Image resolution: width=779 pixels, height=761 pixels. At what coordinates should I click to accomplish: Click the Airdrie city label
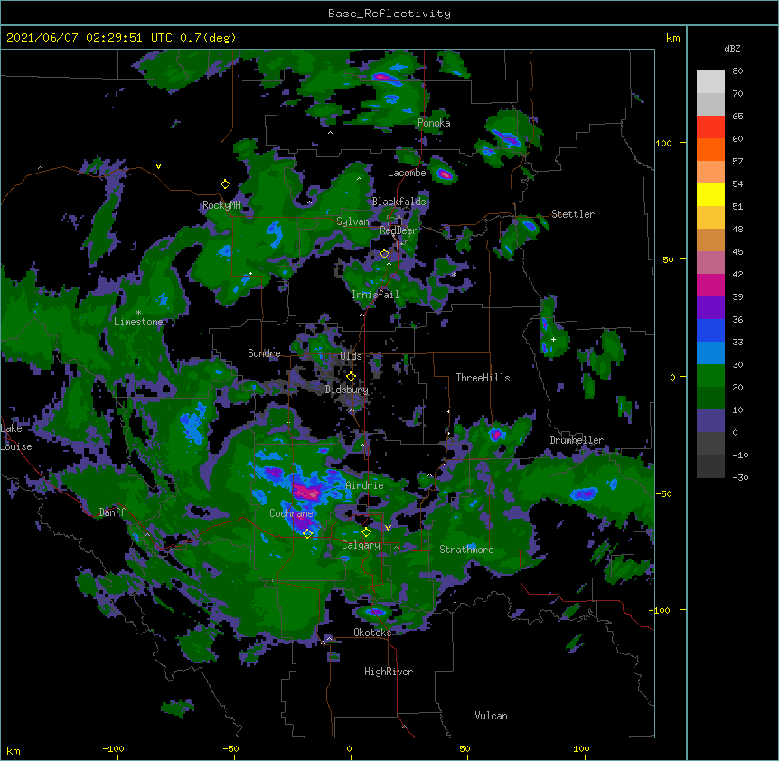click(x=364, y=485)
